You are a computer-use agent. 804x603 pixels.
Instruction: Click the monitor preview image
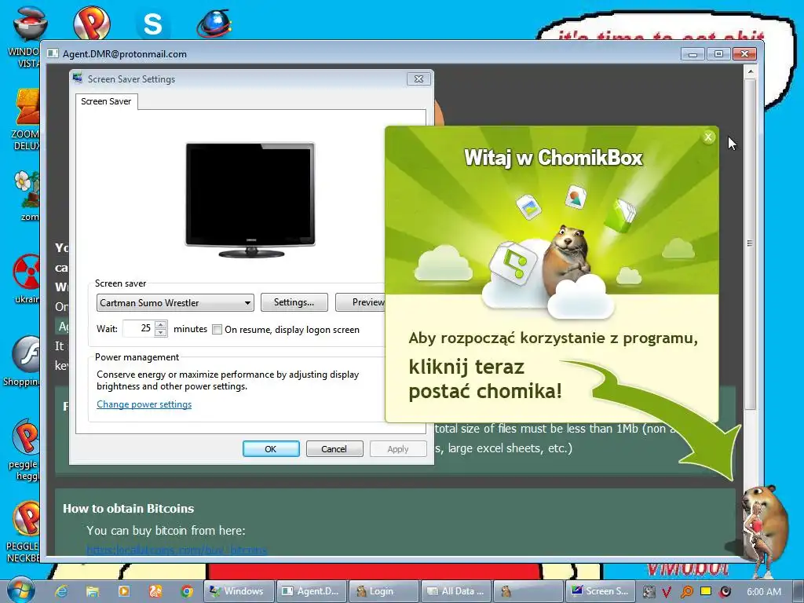(x=250, y=199)
